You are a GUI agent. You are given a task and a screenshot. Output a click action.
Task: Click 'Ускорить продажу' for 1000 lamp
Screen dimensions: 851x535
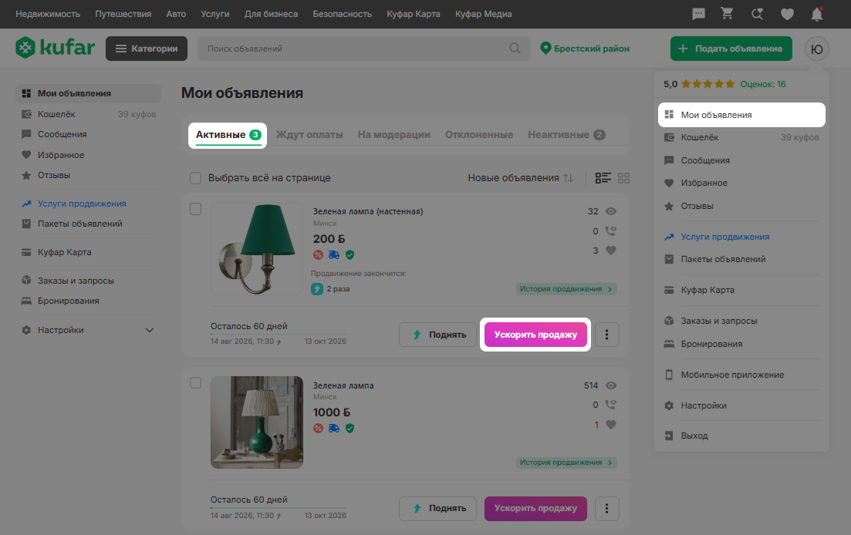[x=535, y=509]
